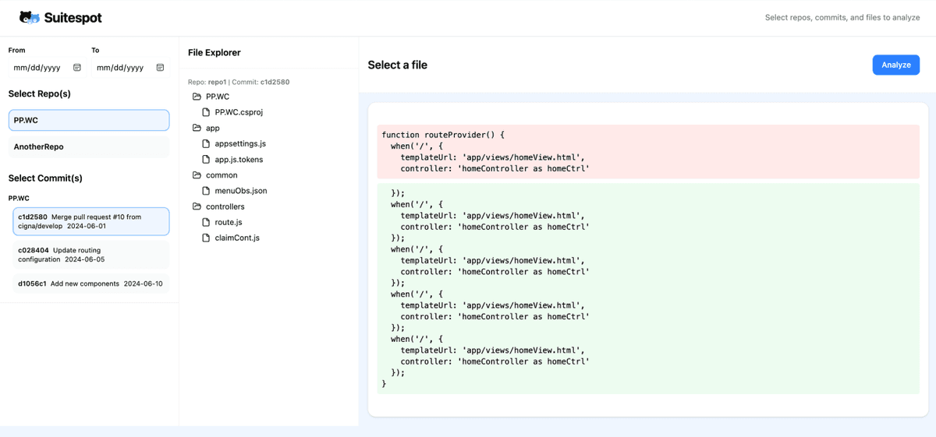Click the common folder icon
The image size is (936, 437).
[197, 175]
